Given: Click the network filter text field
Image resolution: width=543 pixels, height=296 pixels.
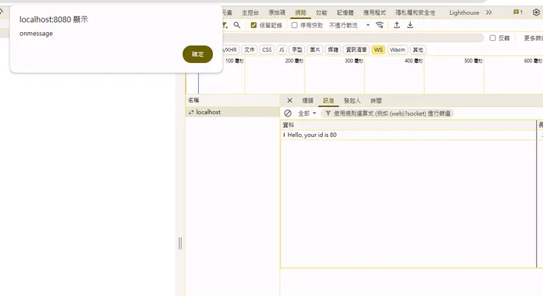Looking at the screenshot, I should [353, 38].
